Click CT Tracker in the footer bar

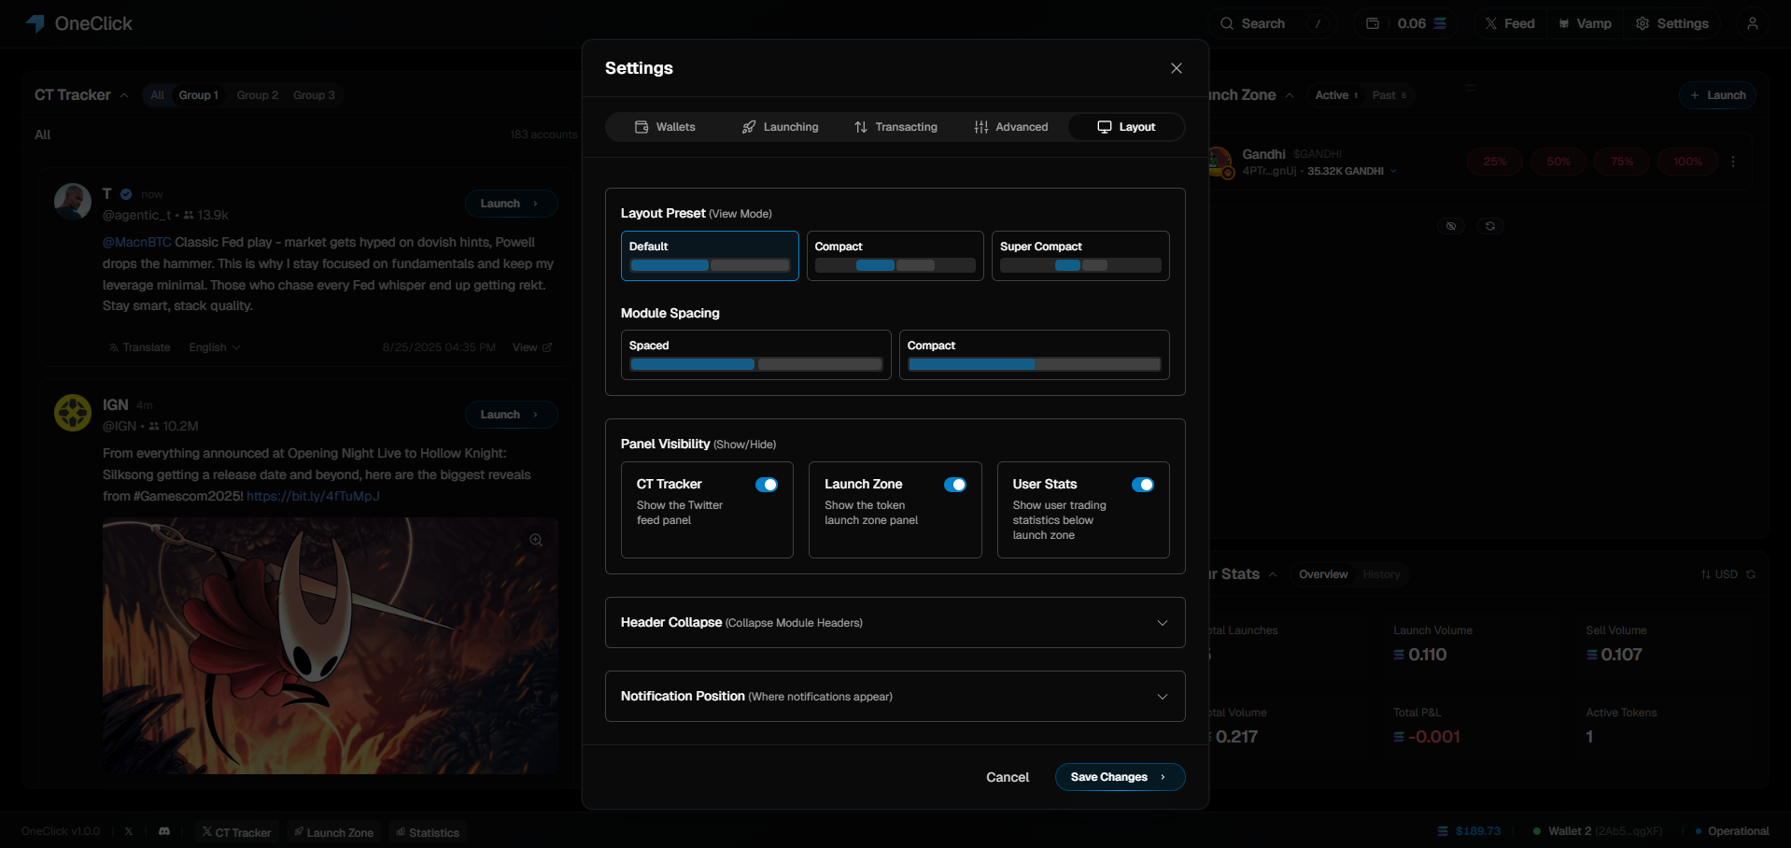236,832
